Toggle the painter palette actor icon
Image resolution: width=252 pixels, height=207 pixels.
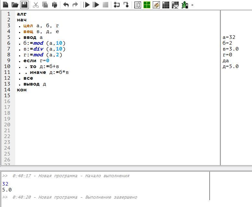point(156,5)
